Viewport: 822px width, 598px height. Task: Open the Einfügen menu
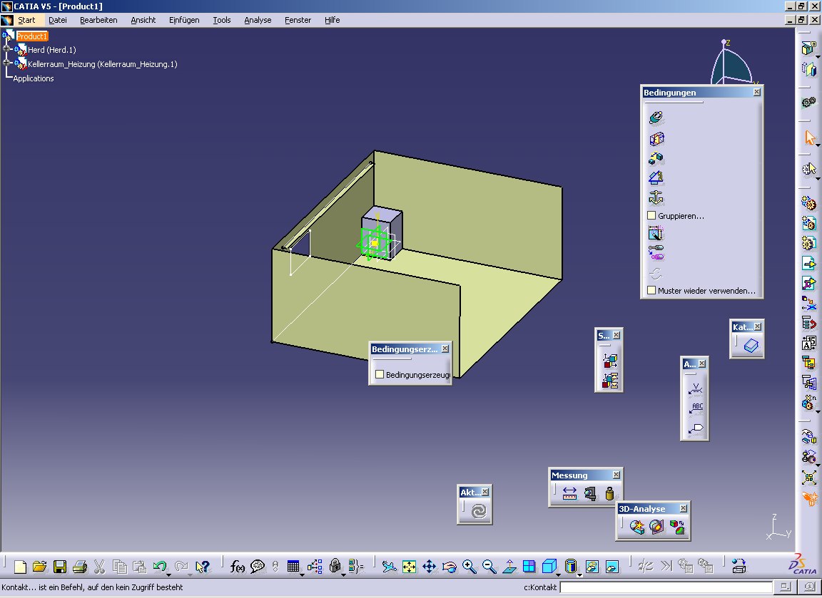click(184, 20)
